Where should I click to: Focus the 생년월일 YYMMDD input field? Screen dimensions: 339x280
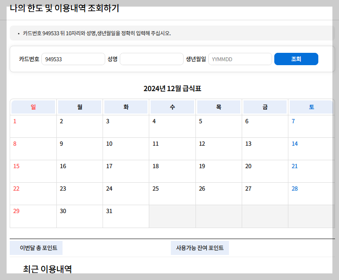coord(240,59)
